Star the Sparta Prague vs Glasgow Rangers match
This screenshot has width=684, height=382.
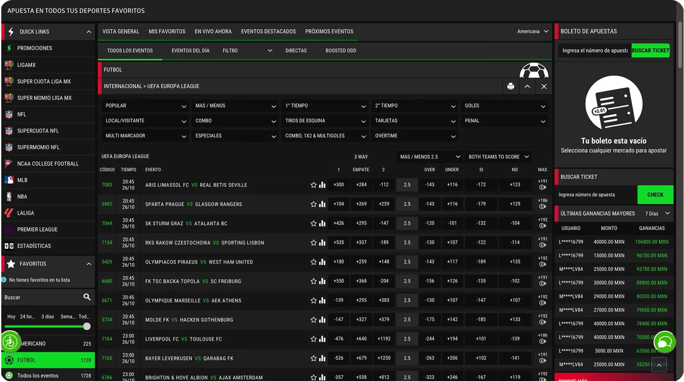coord(314,204)
